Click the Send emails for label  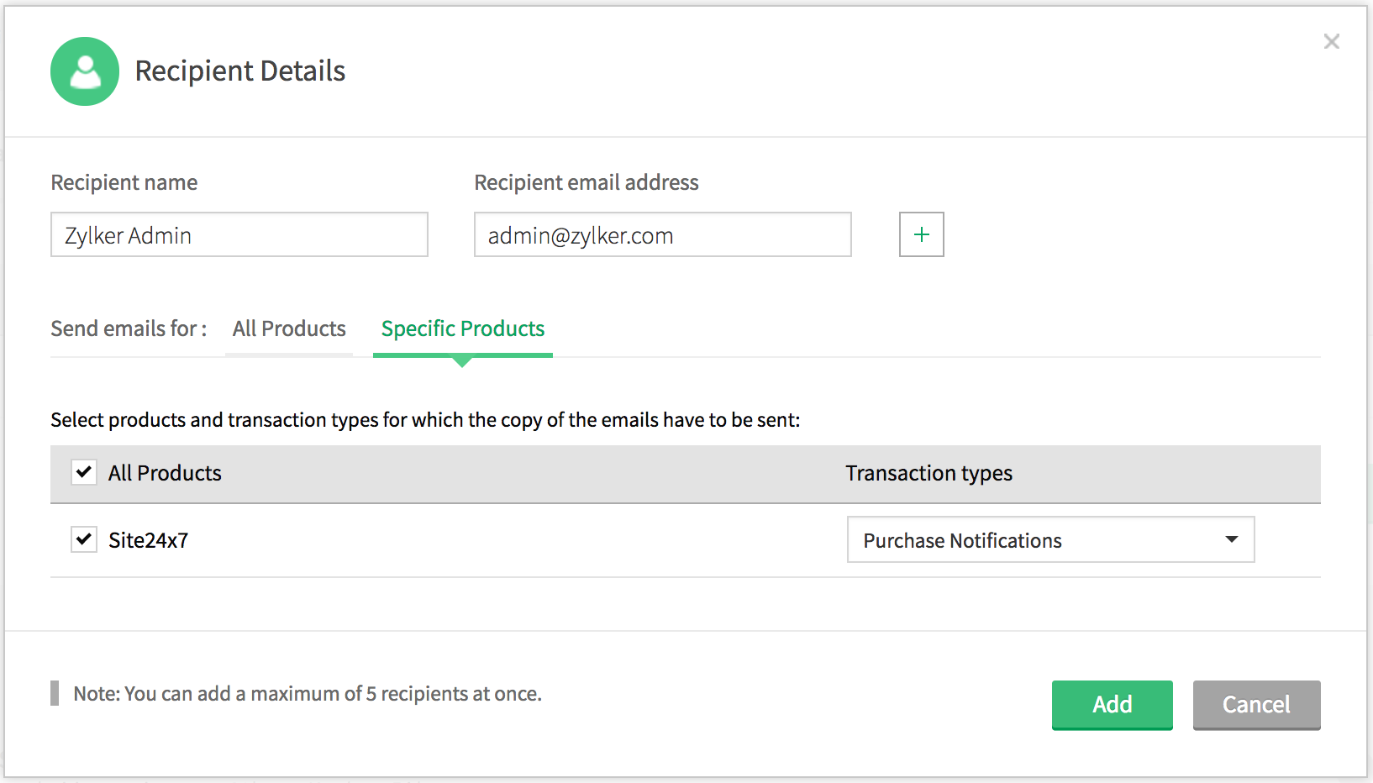click(129, 328)
